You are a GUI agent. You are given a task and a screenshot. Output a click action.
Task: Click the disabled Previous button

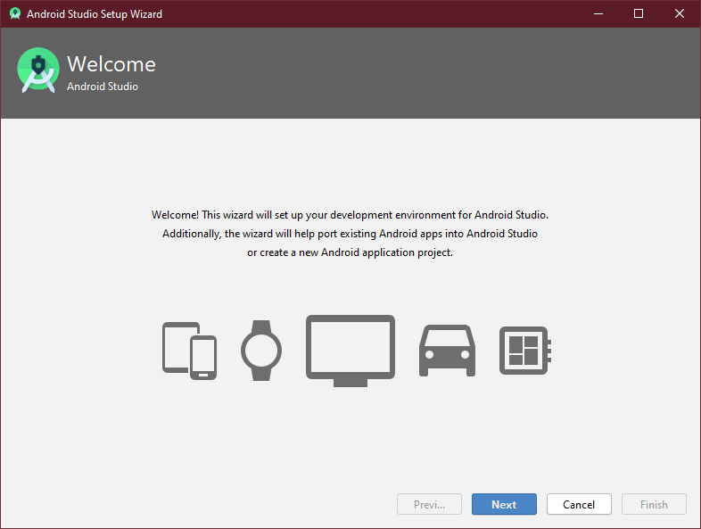point(429,504)
